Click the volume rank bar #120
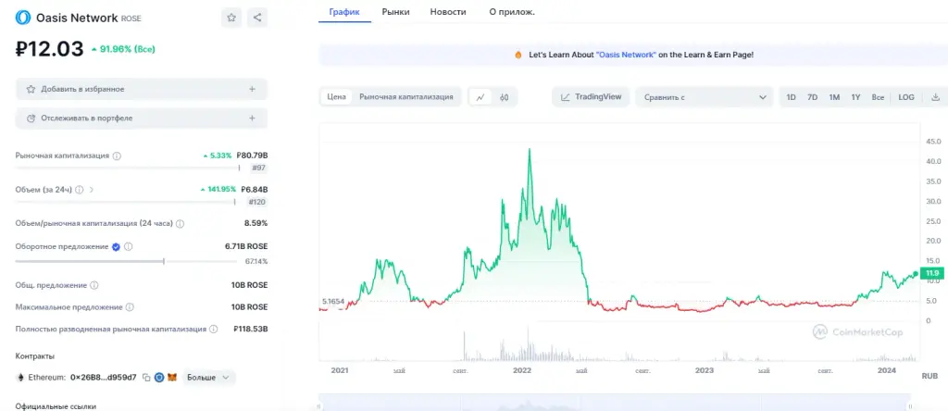This screenshot has height=411, width=948. [x=125, y=202]
